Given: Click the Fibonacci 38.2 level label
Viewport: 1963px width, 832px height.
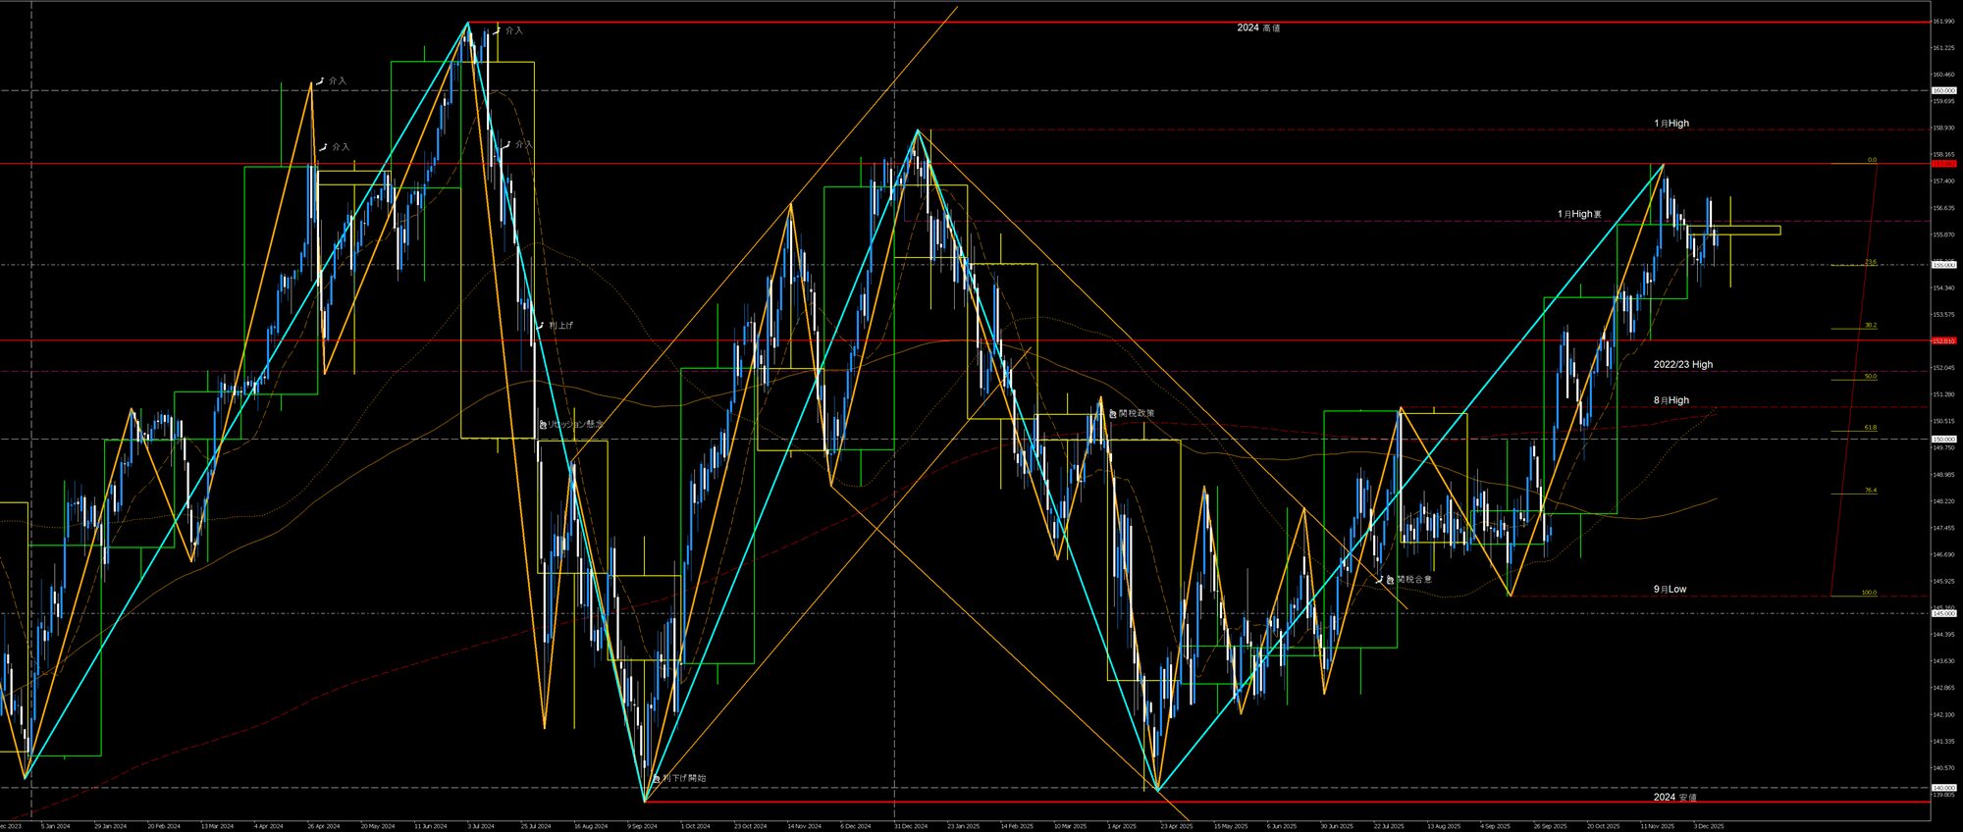Looking at the screenshot, I should (1870, 325).
